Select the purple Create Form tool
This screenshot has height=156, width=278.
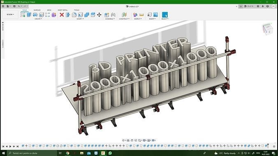pos(54,15)
